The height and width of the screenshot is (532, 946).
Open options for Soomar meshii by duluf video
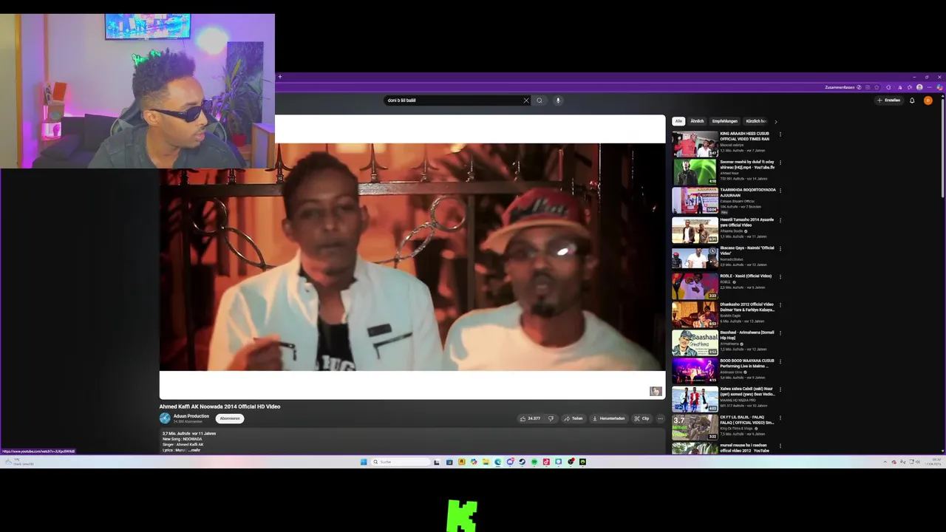[x=780, y=163]
